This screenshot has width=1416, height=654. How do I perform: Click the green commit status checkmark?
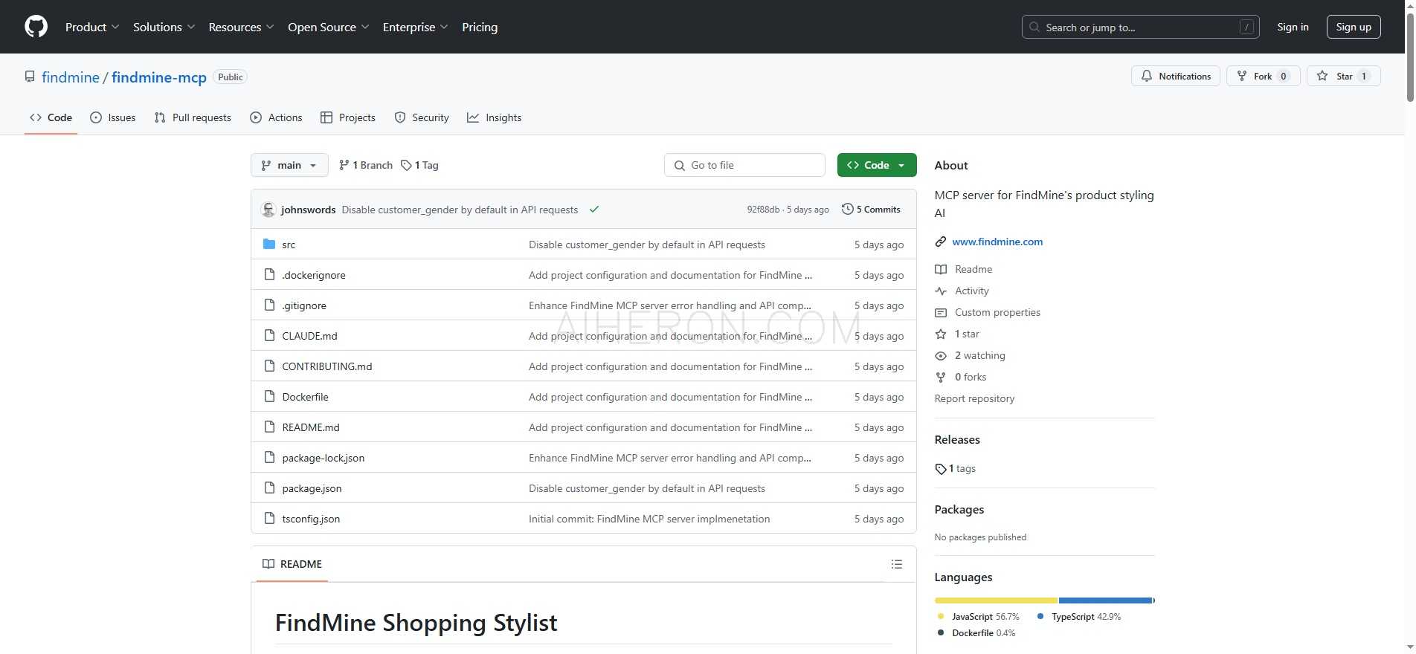(594, 210)
